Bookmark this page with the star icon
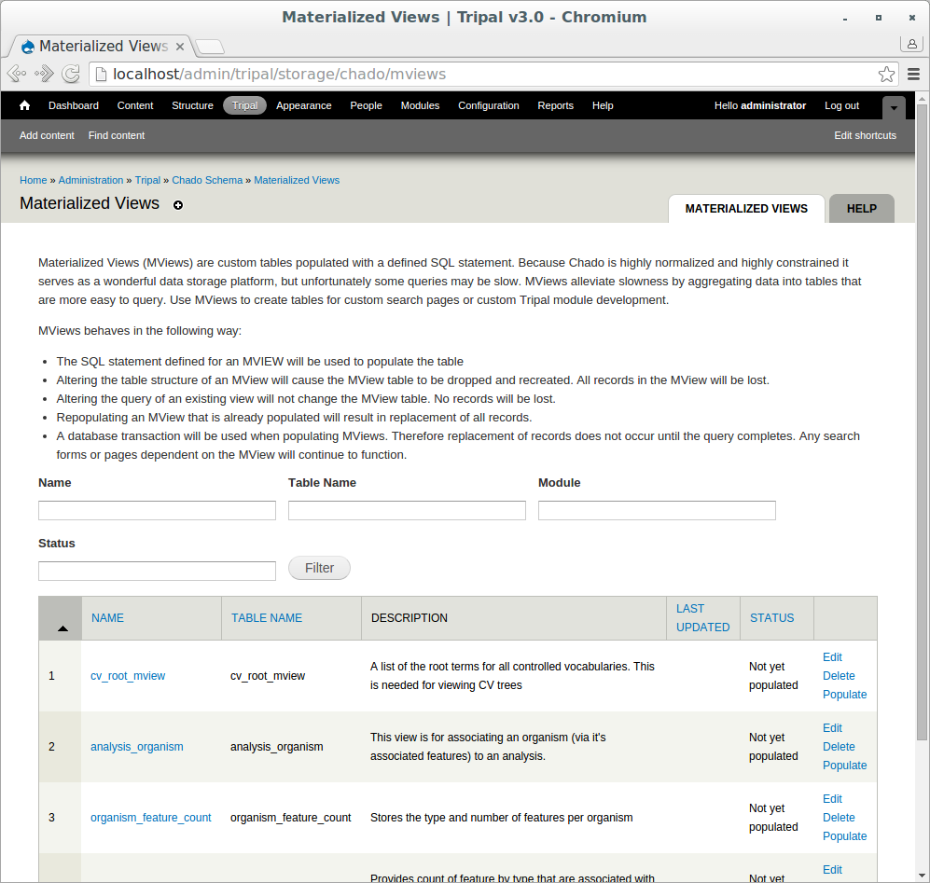Image resolution: width=930 pixels, height=883 pixels. [886, 74]
